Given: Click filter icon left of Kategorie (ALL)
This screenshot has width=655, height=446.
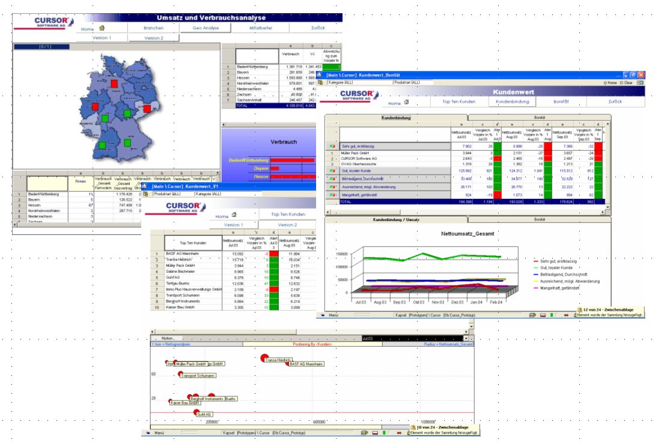Looking at the screenshot, I should coord(320,82).
